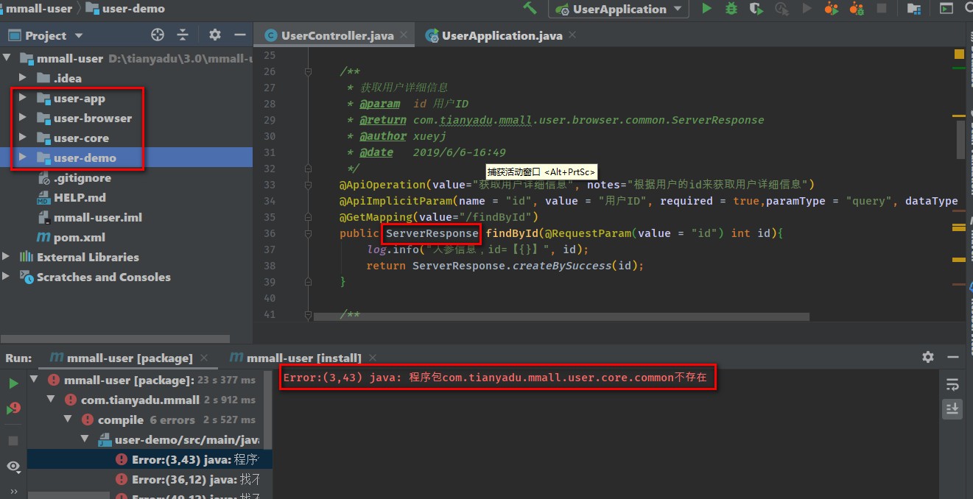The width and height of the screenshot is (973, 499).
Task: Click the orange debug-with-agent bug icon
Action: (856, 9)
